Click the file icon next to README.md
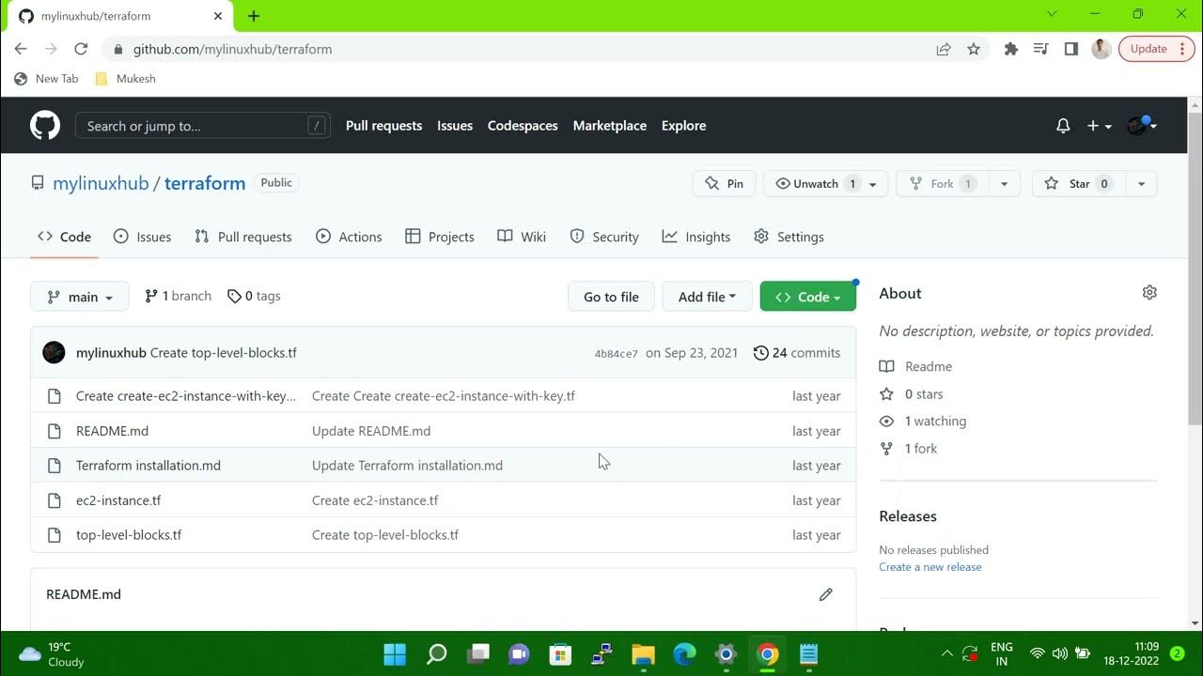The height and width of the screenshot is (676, 1203). click(55, 431)
